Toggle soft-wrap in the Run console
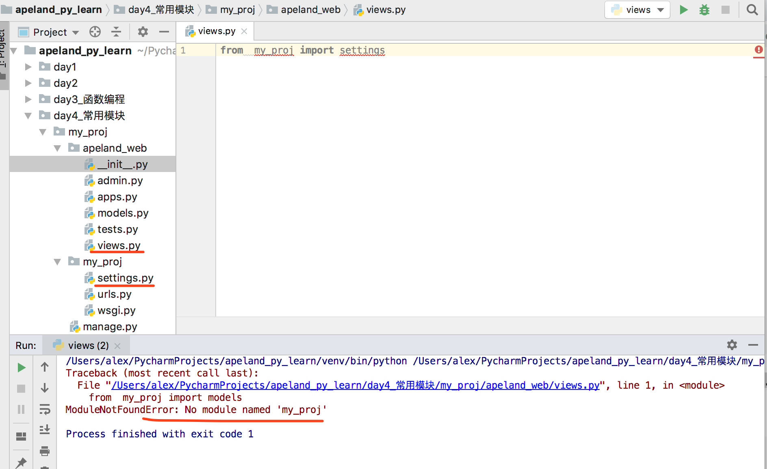 [45, 409]
